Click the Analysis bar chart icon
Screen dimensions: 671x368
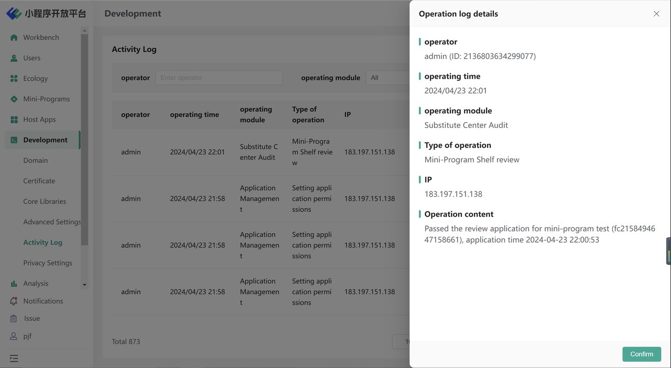pyautogui.click(x=14, y=284)
